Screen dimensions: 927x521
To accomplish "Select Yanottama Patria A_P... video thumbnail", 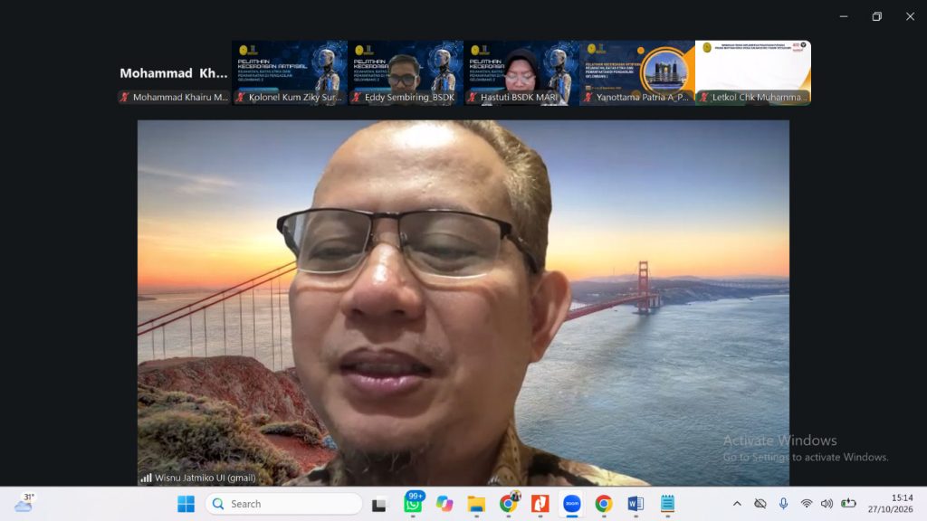I will tap(637, 73).
